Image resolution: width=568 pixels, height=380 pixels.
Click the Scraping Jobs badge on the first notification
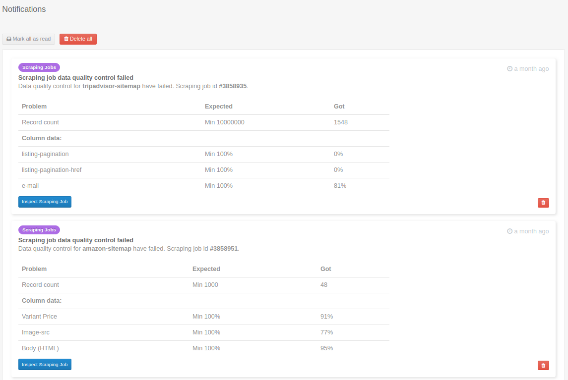39,67
